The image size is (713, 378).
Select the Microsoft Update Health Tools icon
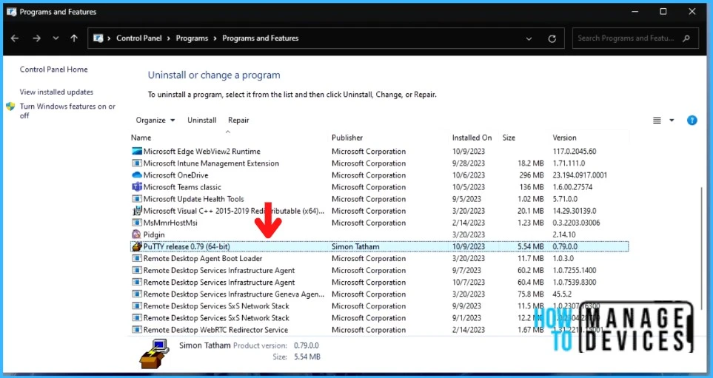[137, 199]
